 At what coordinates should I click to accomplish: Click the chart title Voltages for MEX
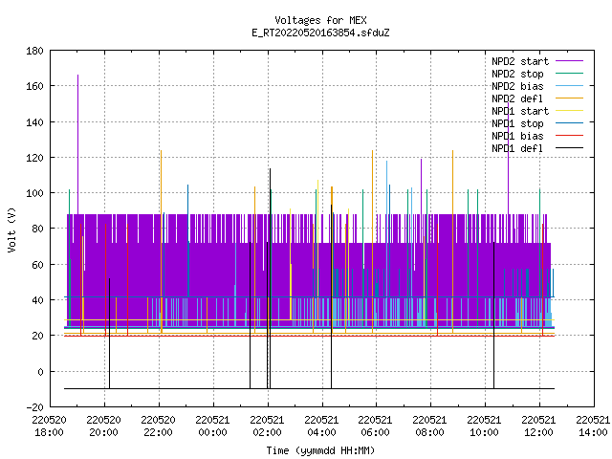320,20
